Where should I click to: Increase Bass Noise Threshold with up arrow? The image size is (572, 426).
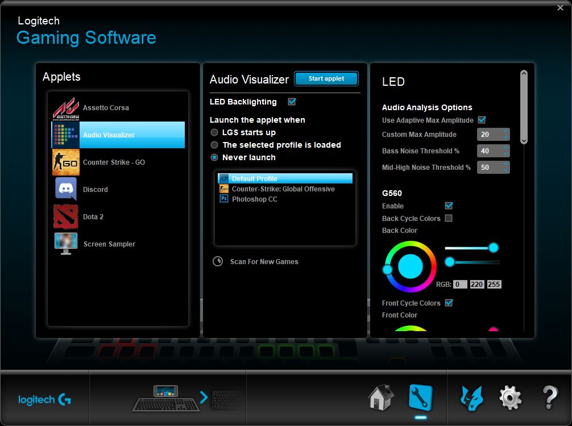coord(505,148)
